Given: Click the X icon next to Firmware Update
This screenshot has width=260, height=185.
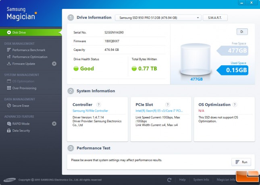Looking at the screenshot, I should [54, 64].
